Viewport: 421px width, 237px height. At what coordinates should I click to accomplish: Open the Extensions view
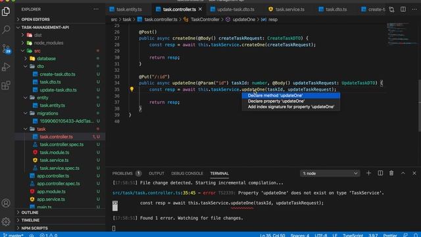[6, 85]
